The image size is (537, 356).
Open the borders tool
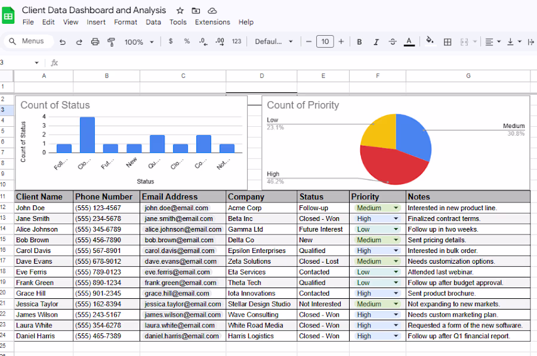[x=447, y=42]
